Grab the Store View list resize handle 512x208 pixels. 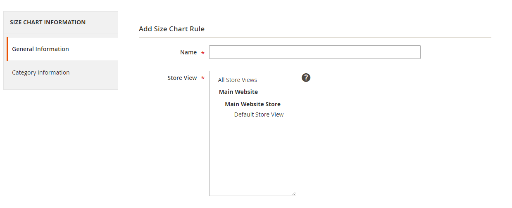(x=294, y=194)
